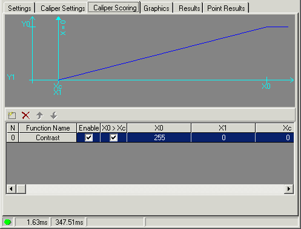Click the Xc column header
This screenshot has height=229, width=301.
275,128
